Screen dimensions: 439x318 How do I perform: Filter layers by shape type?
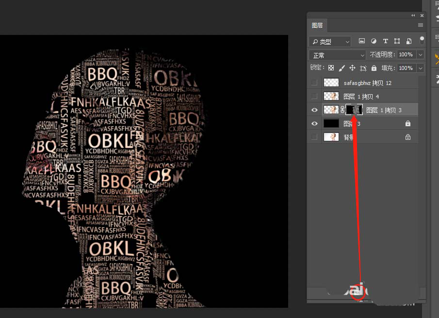point(397,41)
